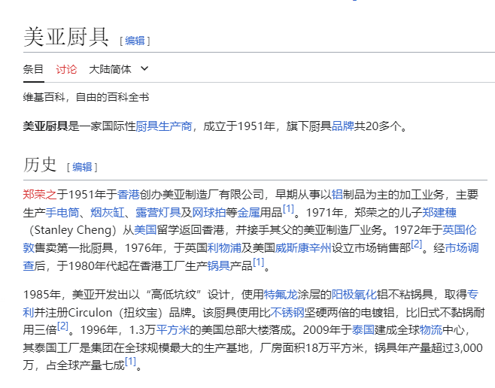This screenshot has width=495, height=388.
Task: Open the 市场调查 link
Action: [x=462, y=248]
